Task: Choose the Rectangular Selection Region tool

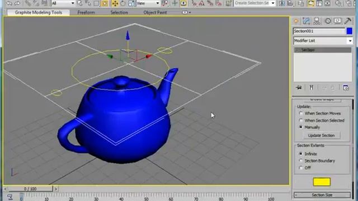Action: click(96, 3)
